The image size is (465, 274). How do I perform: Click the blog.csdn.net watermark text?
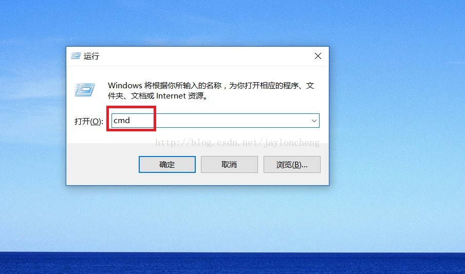pyautogui.click(x=237, y=143)
